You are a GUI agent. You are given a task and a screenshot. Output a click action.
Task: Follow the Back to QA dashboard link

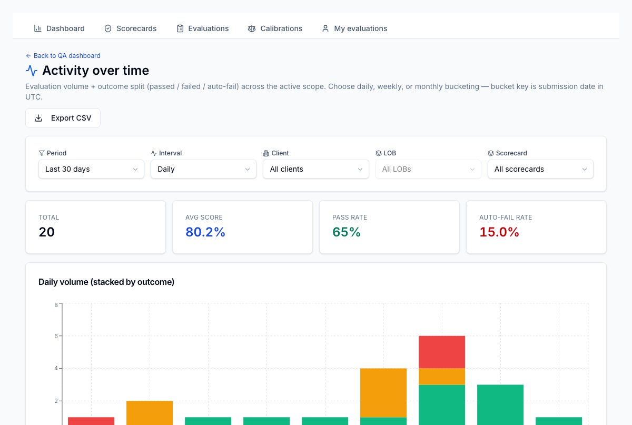[x=63, y=56]
